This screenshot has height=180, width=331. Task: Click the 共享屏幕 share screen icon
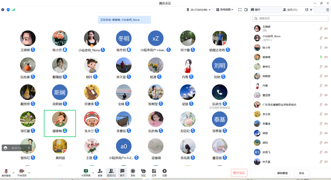86,171
